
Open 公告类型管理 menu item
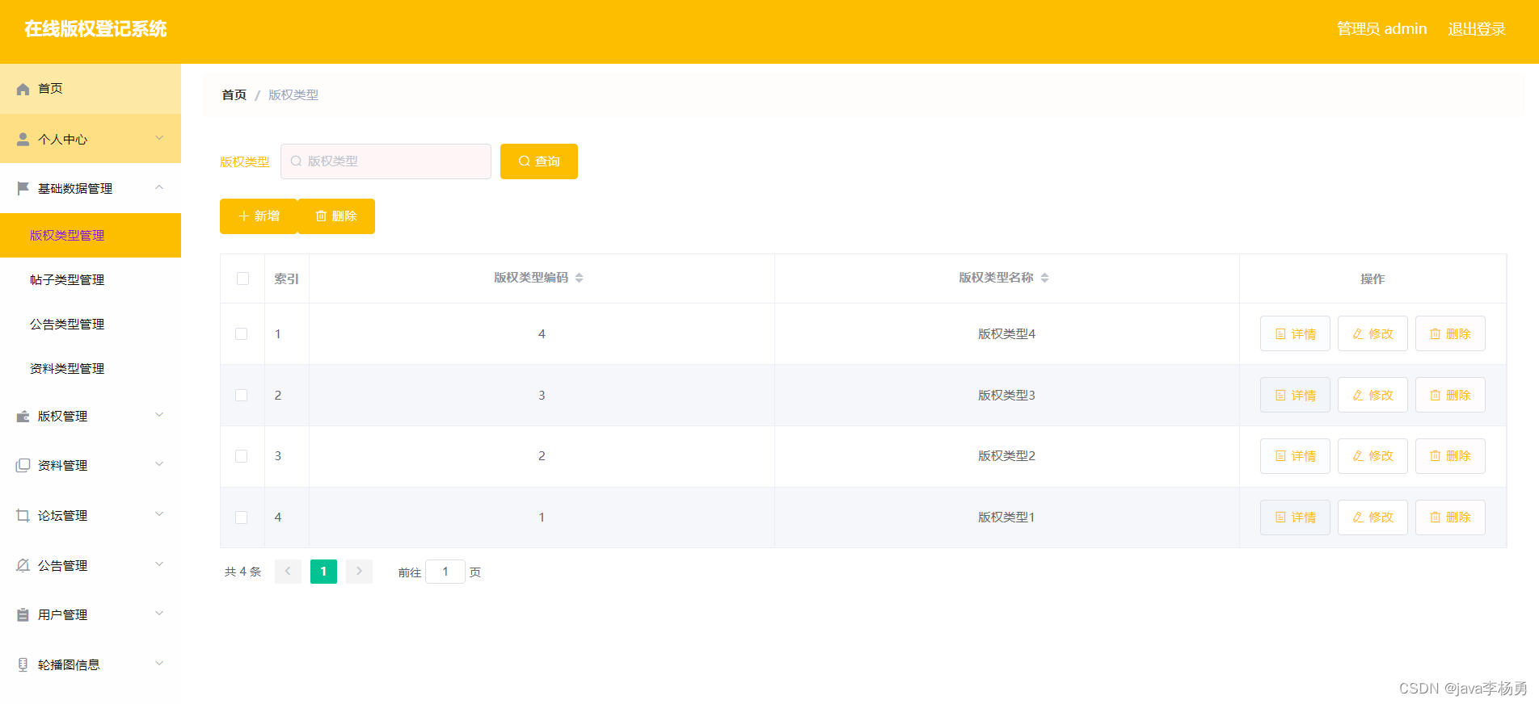91,324
